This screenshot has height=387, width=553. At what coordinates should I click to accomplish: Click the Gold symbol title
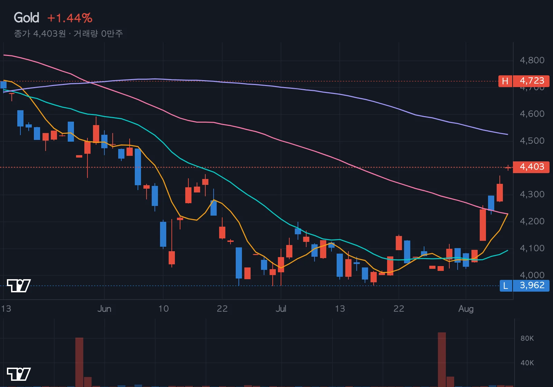[x=26, y=18]
